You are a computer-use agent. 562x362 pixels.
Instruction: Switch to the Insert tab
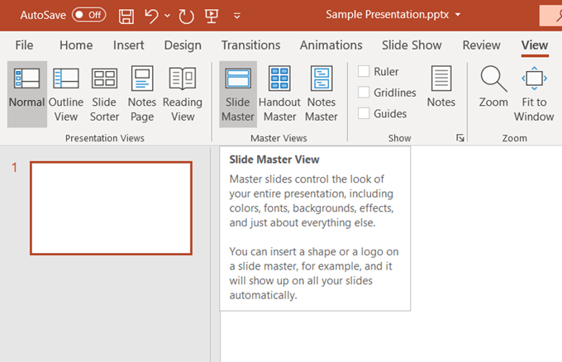click(x=128, y=45)
